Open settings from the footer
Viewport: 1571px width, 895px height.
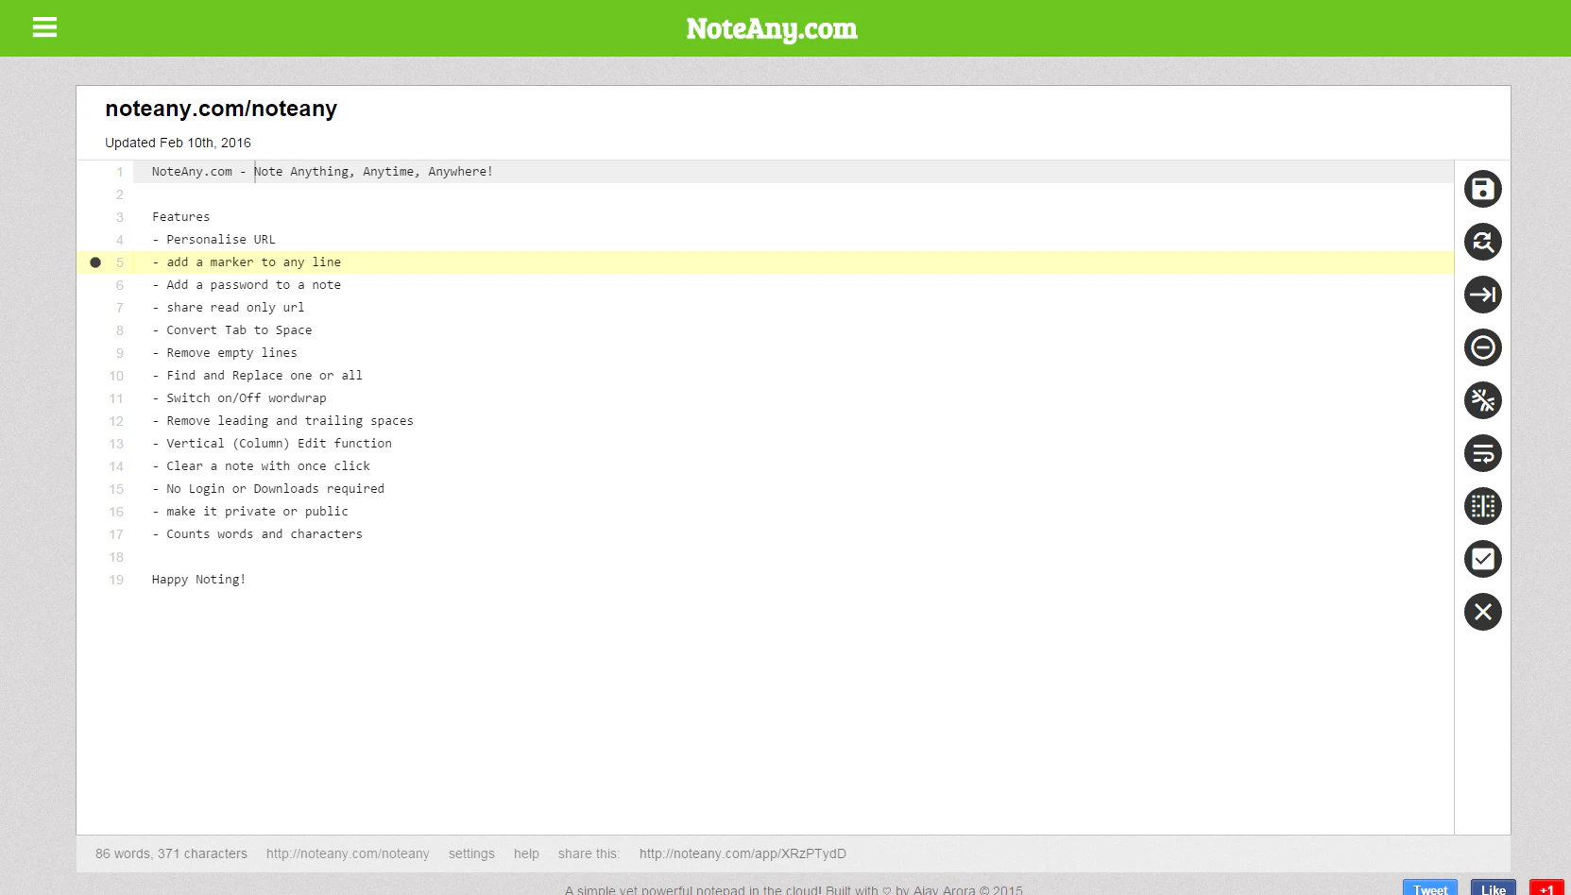coord(470,853)
